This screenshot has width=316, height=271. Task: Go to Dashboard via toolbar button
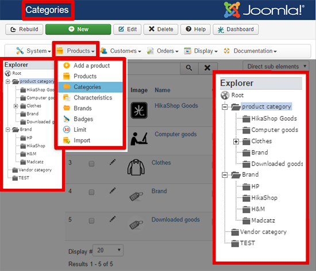pyautogui.click(x=236, y=29)
